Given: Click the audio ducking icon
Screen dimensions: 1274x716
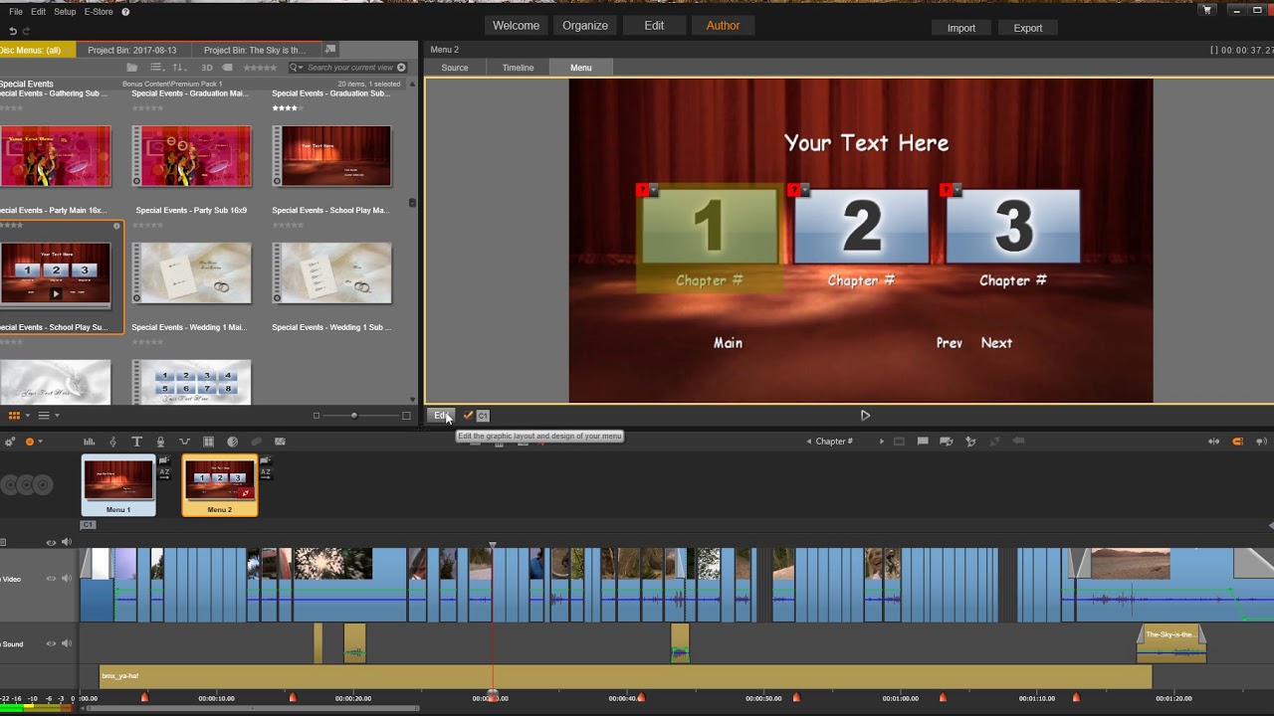Looking at the screenshot, I should pyautogui.click(x=184, y=442).
